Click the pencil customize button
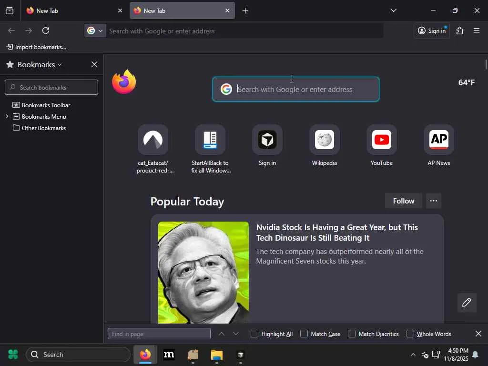The width and height of the screenshot is (488, 366). [x=467, y=302]
